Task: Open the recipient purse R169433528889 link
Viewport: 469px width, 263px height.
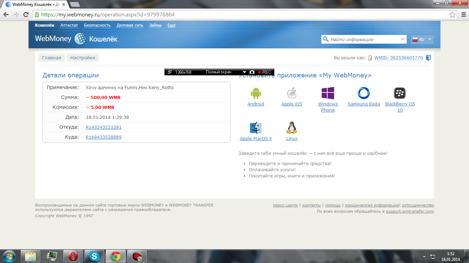Action: tap(104, 137)
